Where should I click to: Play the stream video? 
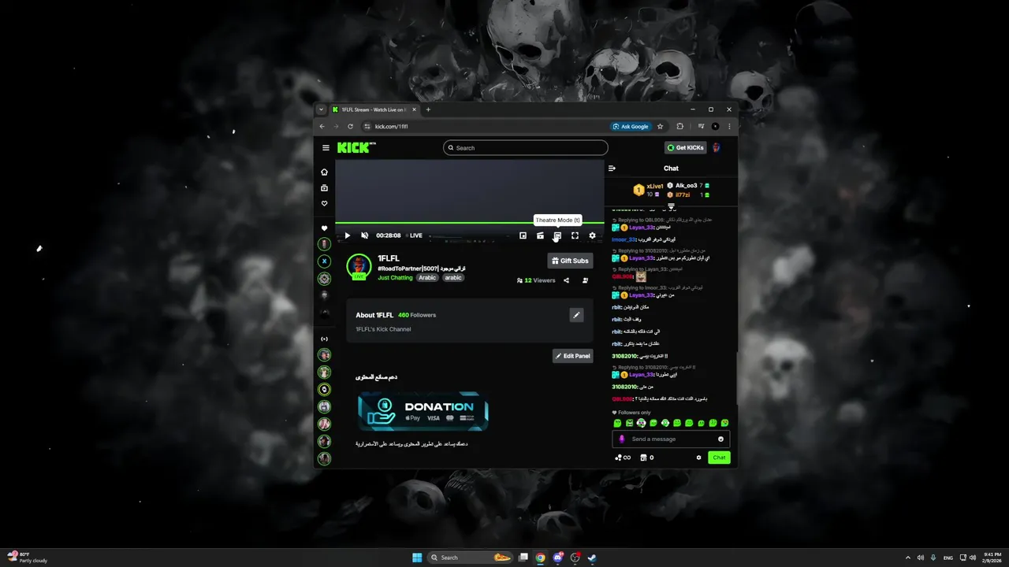pyautogui.click(x=347, y=235)
